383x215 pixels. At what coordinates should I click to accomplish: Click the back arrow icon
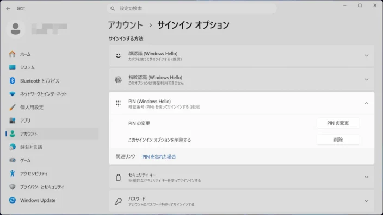(x=8, y=9)
